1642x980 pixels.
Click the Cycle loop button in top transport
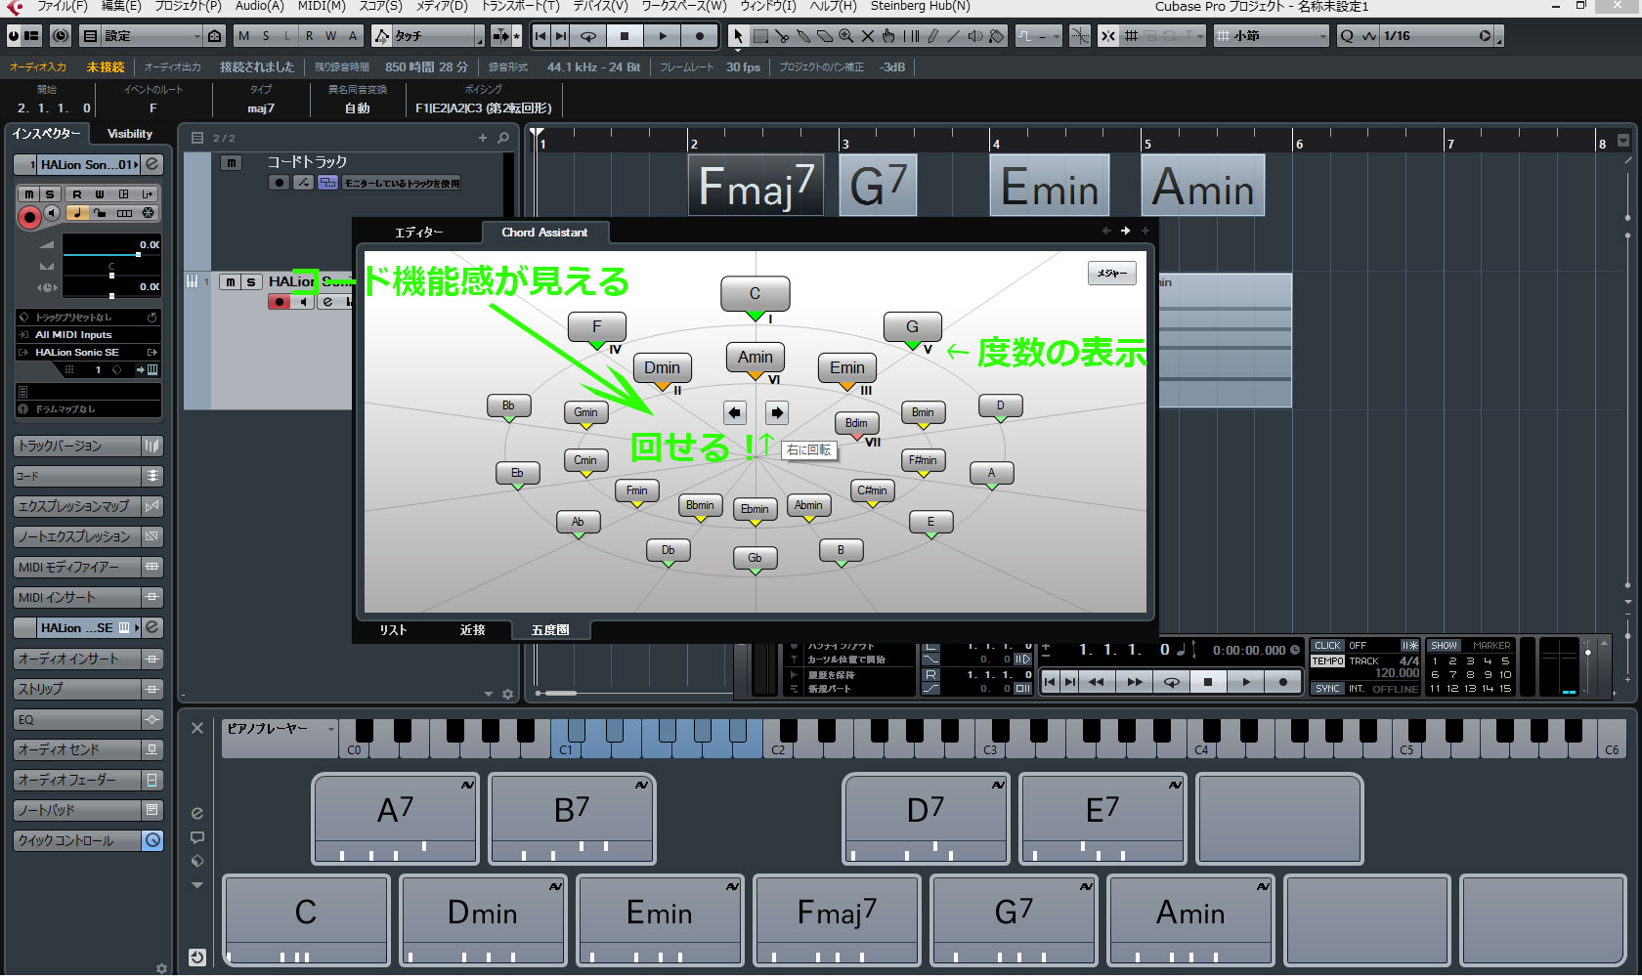[588, 36]
